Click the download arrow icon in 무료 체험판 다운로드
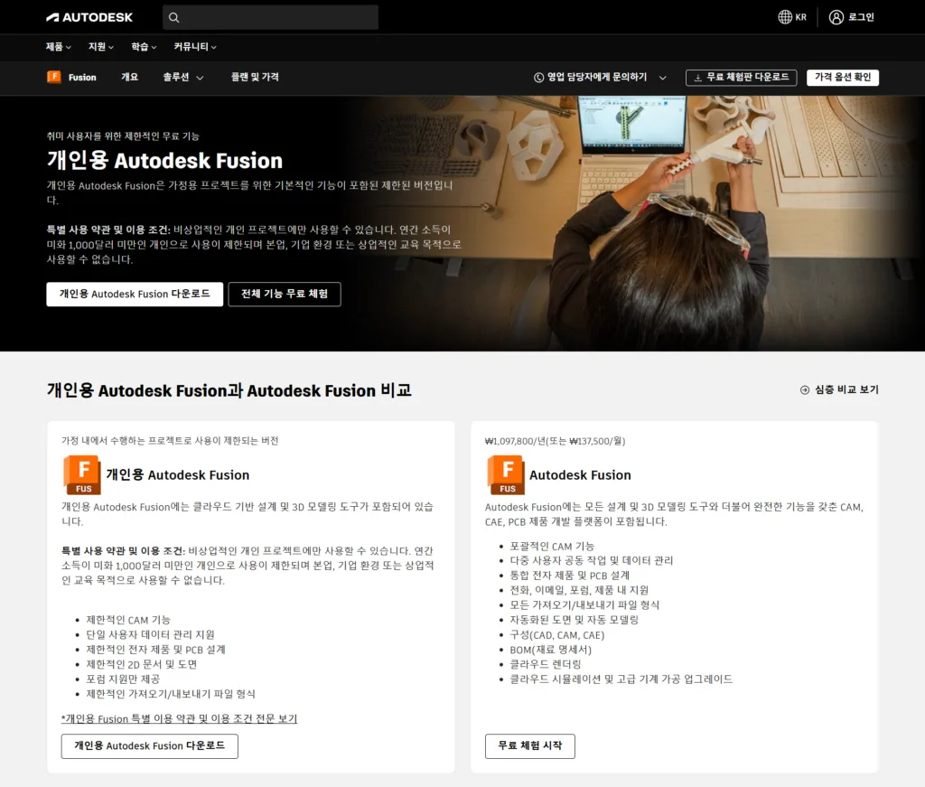The width and height of the screenshot is (925, 787). 698,78
